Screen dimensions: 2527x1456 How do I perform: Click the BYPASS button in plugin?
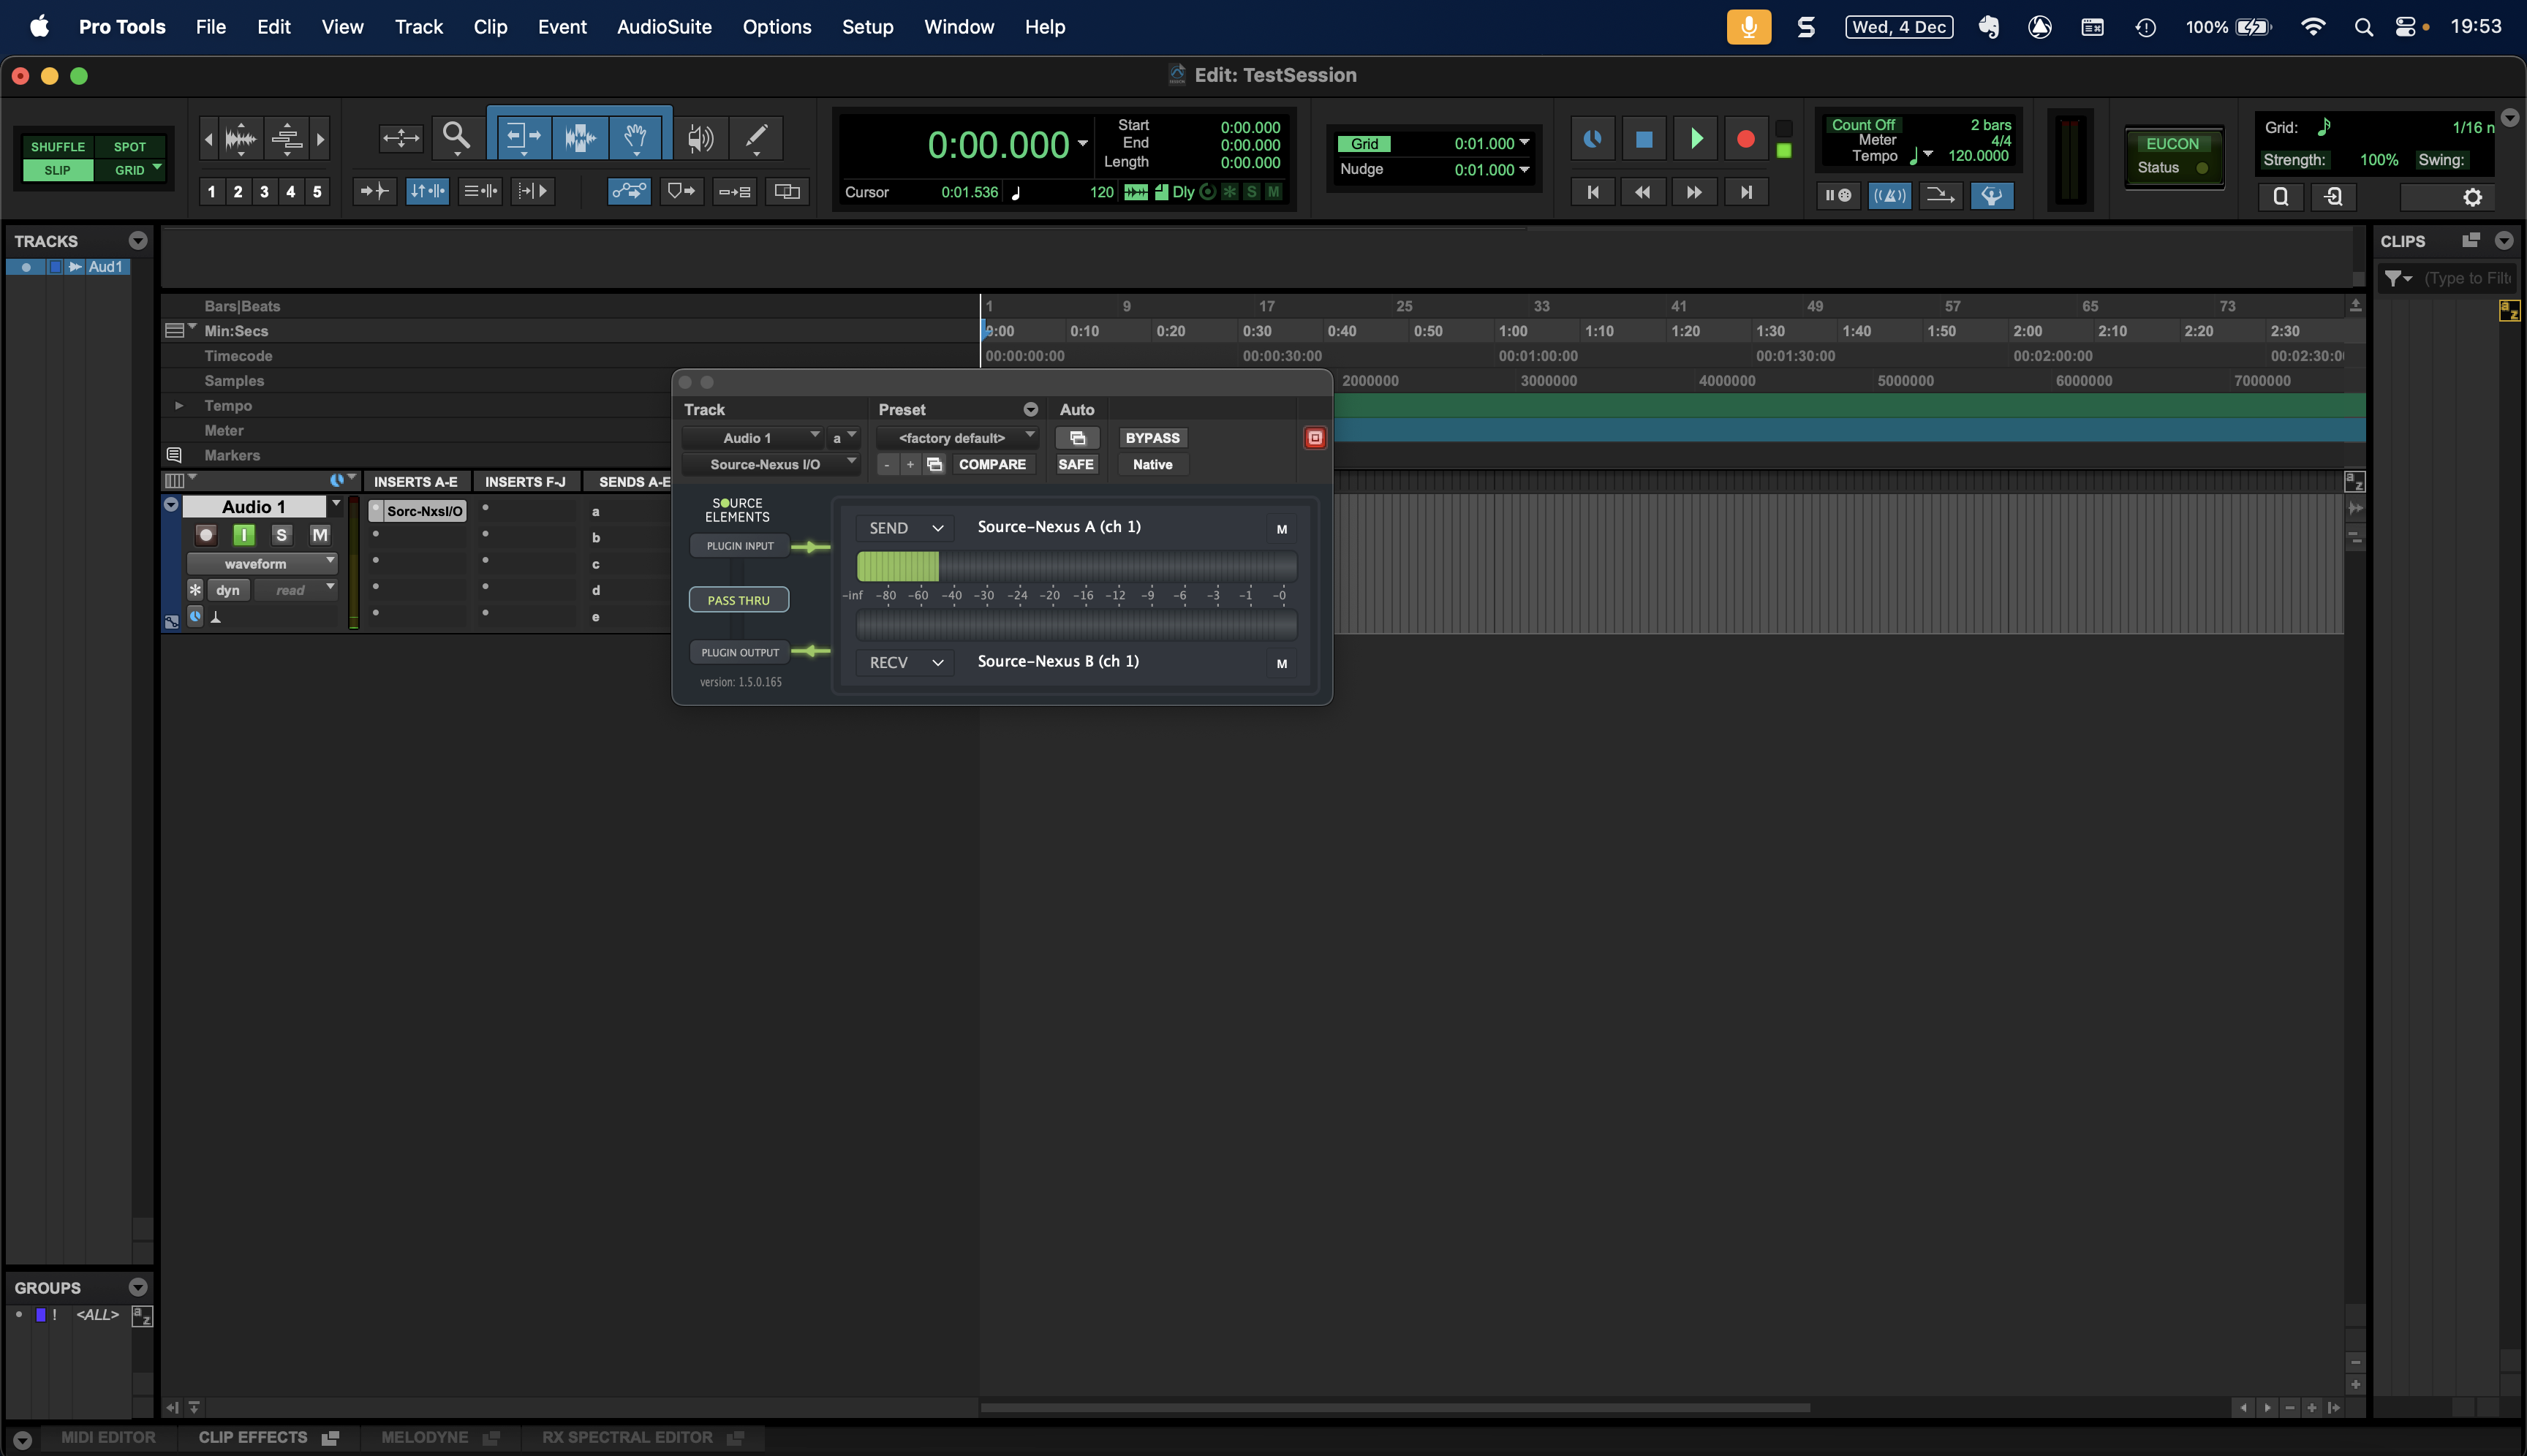pos(1152,438)
